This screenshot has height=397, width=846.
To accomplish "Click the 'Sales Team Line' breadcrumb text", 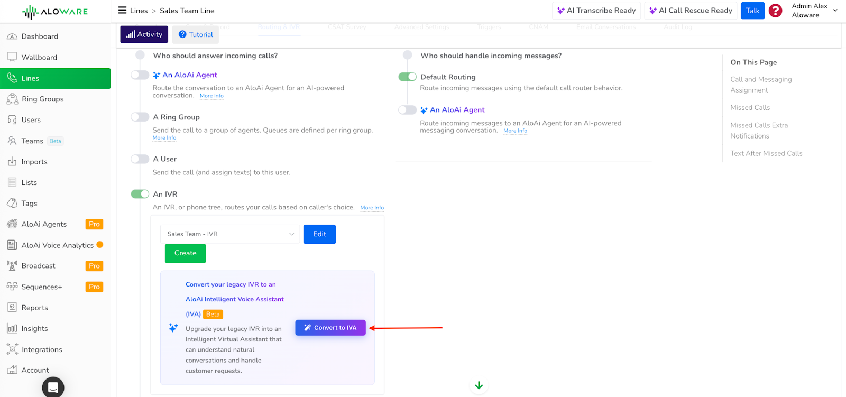I will [187, 11].
